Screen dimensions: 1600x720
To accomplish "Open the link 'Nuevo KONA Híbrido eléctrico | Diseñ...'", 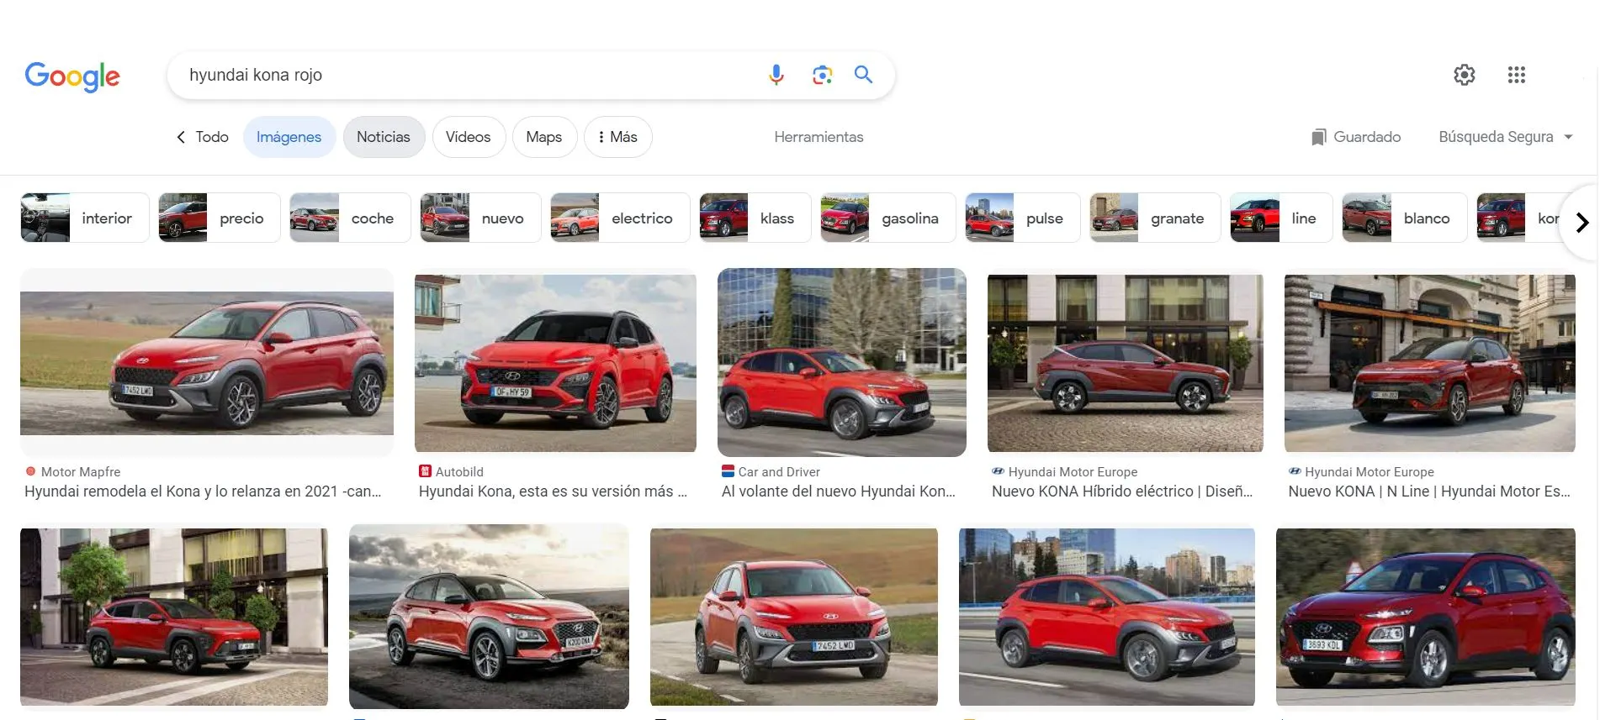I will coord(1122,491).
